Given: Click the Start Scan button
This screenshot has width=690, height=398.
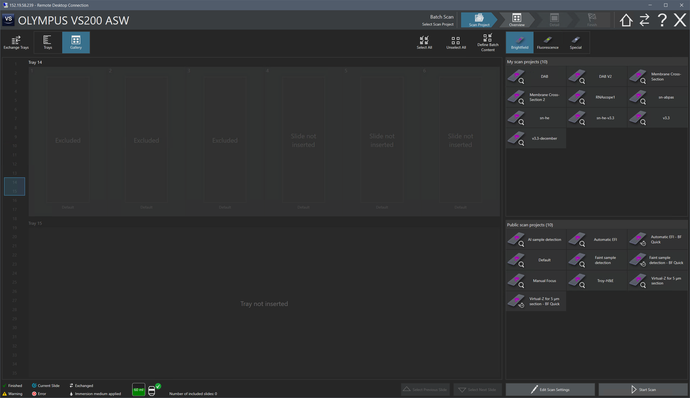Looking at the screenshot, I should (643, 390).
